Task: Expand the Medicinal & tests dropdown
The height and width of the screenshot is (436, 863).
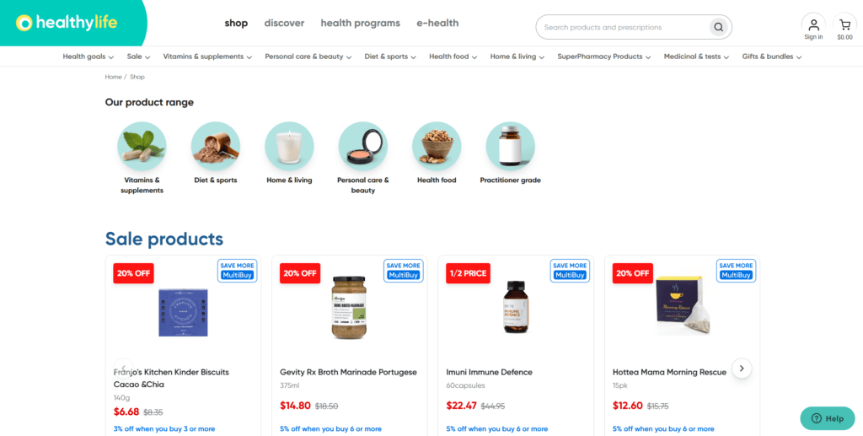Action: click(696, 57)
